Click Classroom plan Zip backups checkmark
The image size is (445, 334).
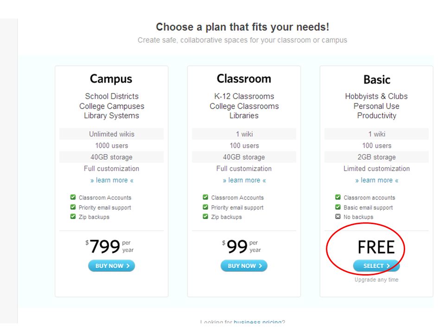[205, 217]
